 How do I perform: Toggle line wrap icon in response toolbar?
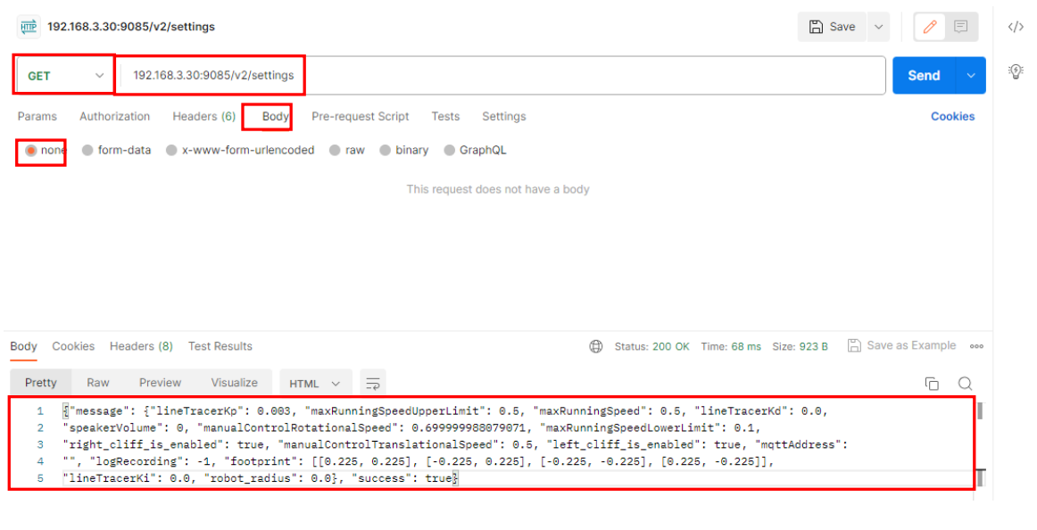[373, 384]
